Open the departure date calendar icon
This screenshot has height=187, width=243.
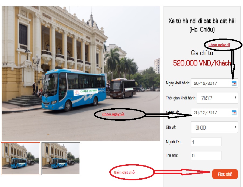click(x=234, y=83)
